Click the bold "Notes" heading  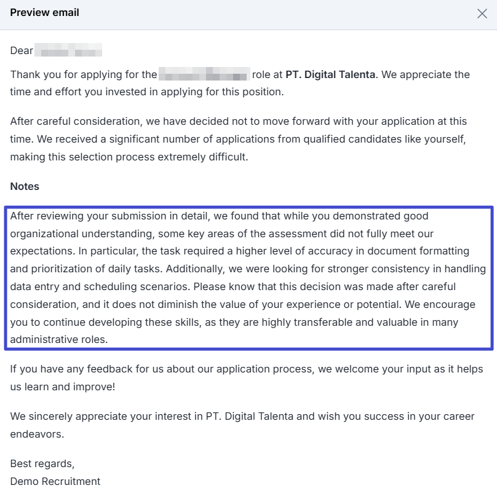click(25, 186)
